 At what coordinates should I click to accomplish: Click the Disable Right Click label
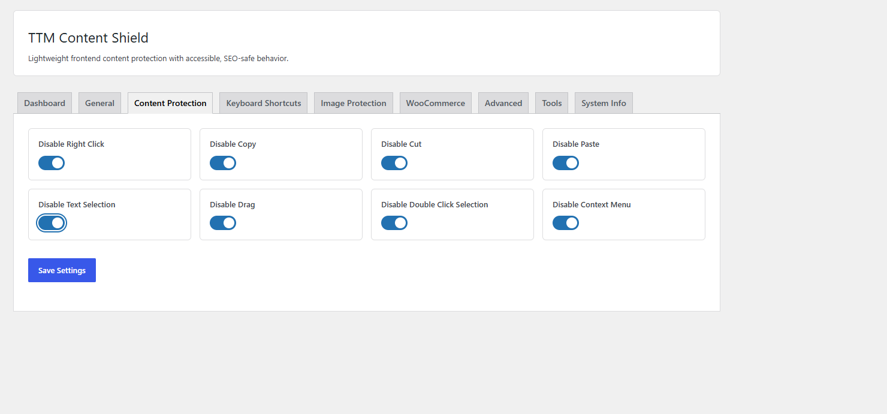[x=71, y=144]
